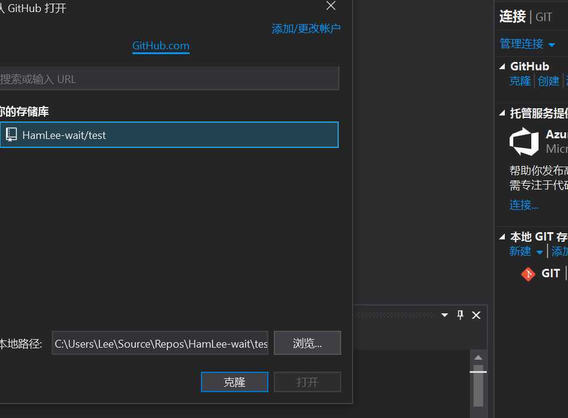Screen dimensions: 568x418
Task: Click the 连接 panel title
Action: tap(513, 17)
